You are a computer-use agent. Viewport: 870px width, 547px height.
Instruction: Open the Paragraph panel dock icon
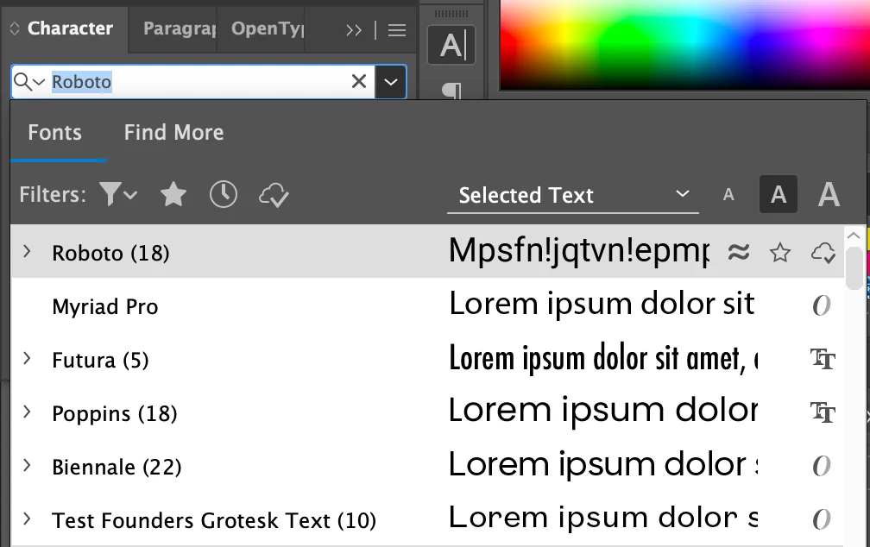click(x=451, y=91)
